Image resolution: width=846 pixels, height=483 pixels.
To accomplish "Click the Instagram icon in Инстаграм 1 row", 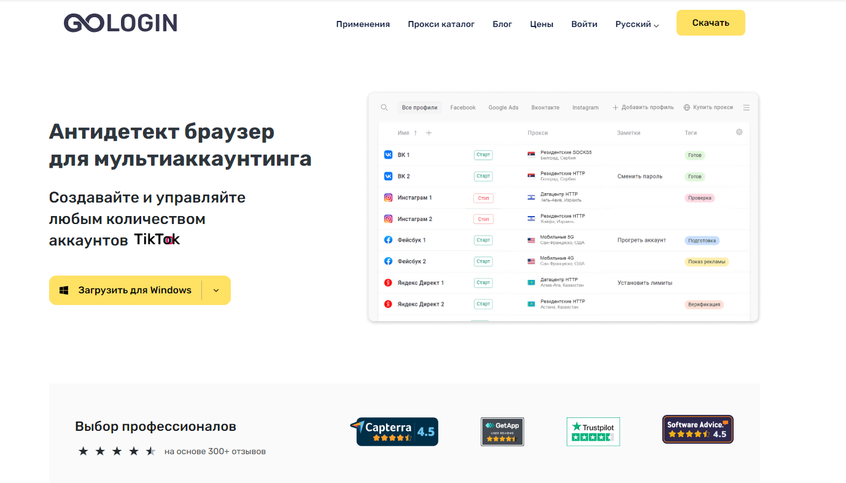I will coord(388,198).
